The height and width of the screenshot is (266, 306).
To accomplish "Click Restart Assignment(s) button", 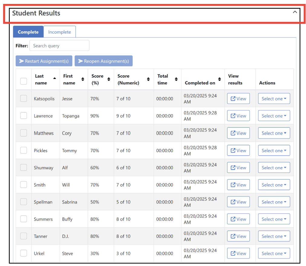I will [44, 61].
